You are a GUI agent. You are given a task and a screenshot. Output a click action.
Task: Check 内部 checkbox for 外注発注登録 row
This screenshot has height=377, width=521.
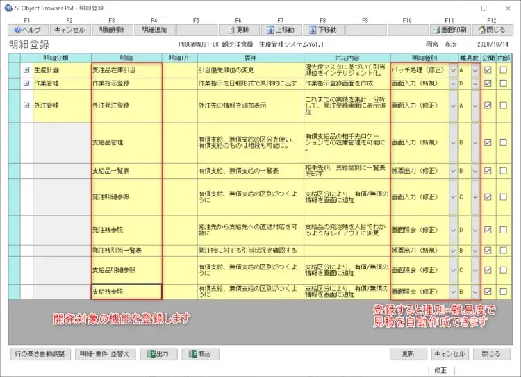504,106
